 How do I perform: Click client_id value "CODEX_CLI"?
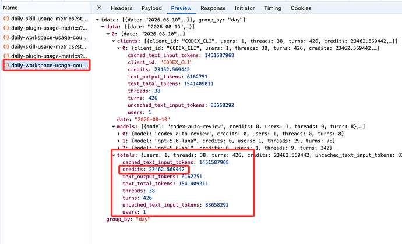(x=177, y=62)
